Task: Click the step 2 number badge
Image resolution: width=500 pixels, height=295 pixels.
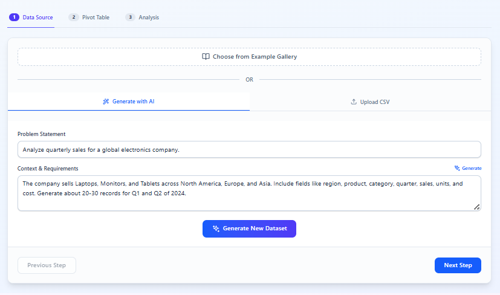Action: pyautogui.click(x=74, y=18)
